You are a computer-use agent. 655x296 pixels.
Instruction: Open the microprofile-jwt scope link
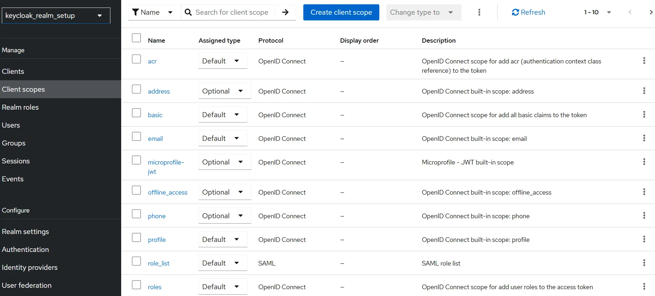pyautogui.click(x=166, y=167)
